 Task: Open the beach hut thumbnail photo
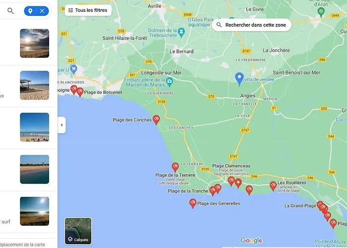(x=35, y=85)
